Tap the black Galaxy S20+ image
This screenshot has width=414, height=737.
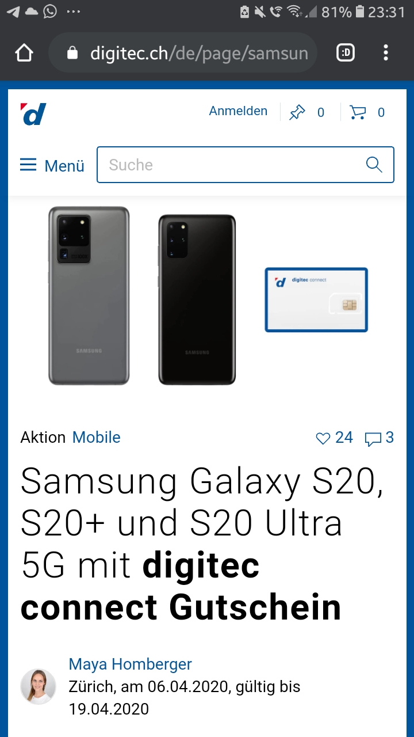click(x=197, y=299)
